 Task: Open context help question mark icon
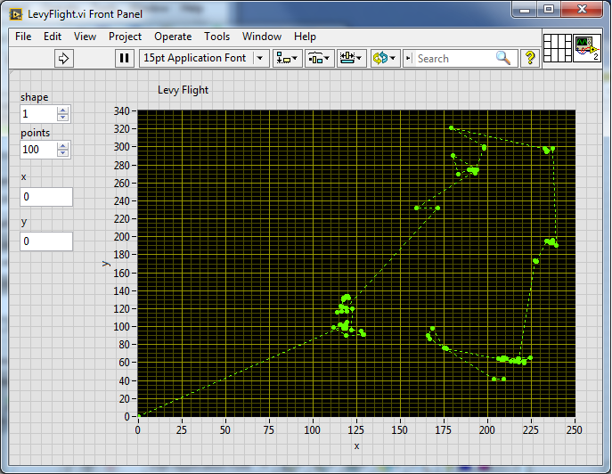(x=530, y=59)
